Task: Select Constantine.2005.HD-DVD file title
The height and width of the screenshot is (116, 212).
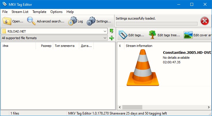Action: [187, 52]
